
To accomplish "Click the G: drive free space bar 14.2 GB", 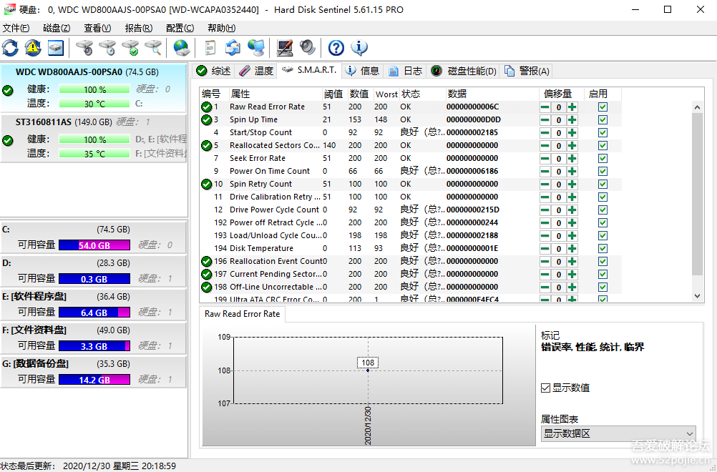I will (94, 380).
